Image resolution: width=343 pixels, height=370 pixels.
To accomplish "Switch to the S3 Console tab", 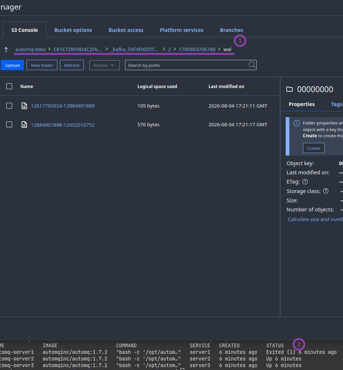I will (x=25, y=30).
